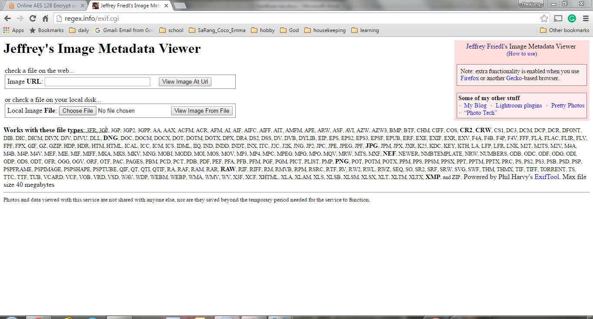Screen dimensions: 593x319
Task: Click the bold DNG file type
Action: (x=111, y=138)
